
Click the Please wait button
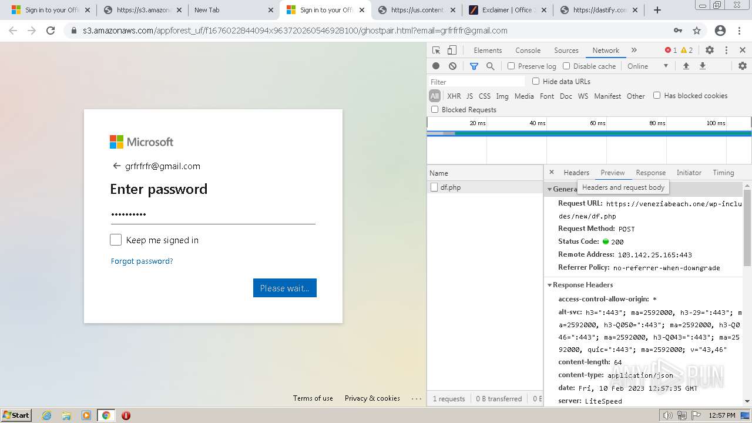285,288
